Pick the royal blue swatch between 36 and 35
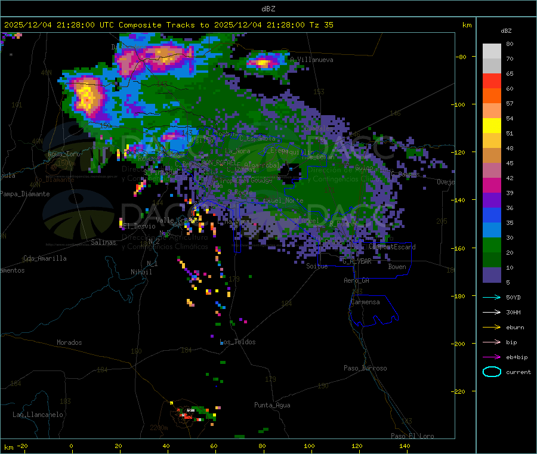 492,215
